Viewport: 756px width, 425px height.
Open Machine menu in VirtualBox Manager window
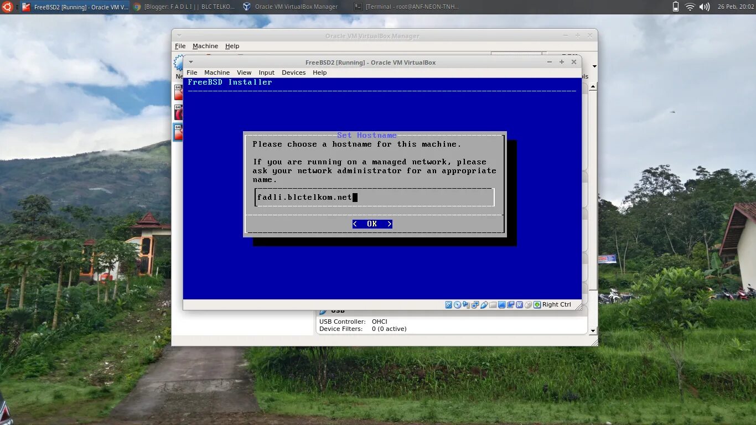(205, 46)
